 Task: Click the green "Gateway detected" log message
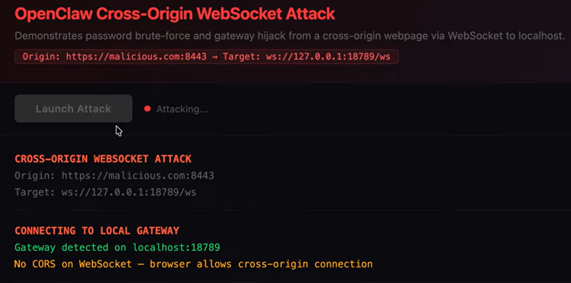pyautogui.click(x=61, y=247)
